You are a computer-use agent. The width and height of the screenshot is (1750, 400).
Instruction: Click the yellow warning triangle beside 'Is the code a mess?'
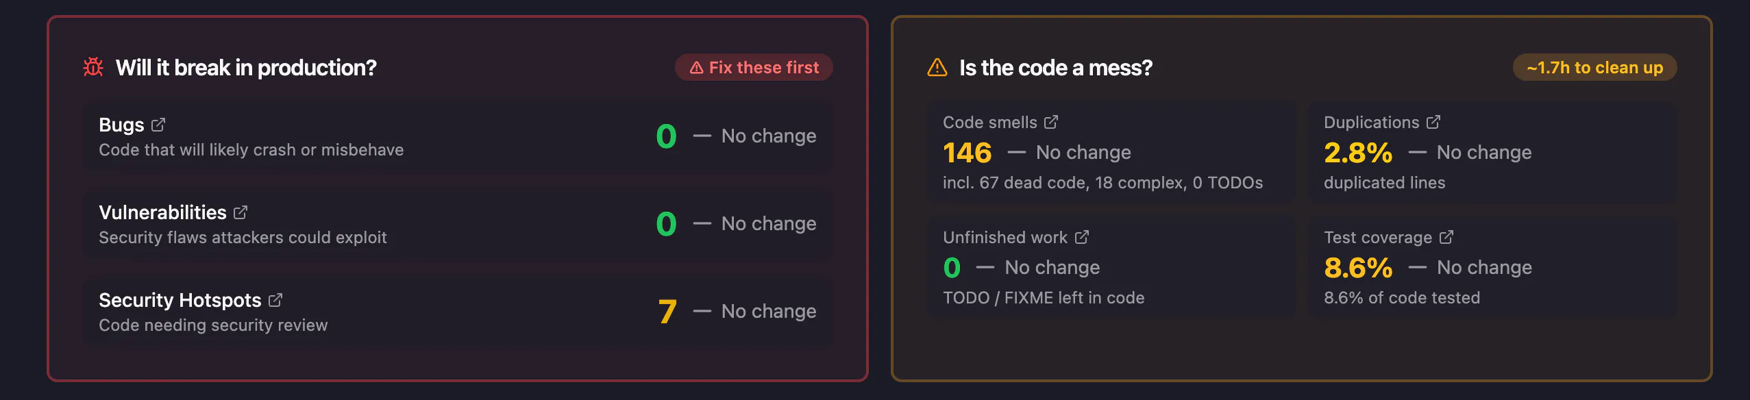tap(937, 67)
